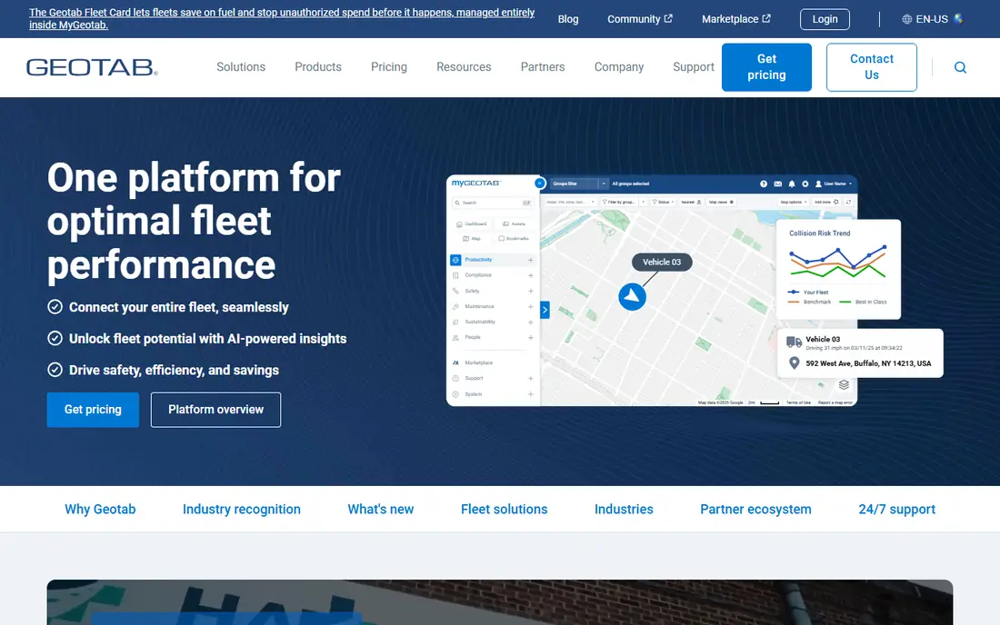Open the Map options dropdown in mockup
1000x625 pixels.
pos(794,202)
